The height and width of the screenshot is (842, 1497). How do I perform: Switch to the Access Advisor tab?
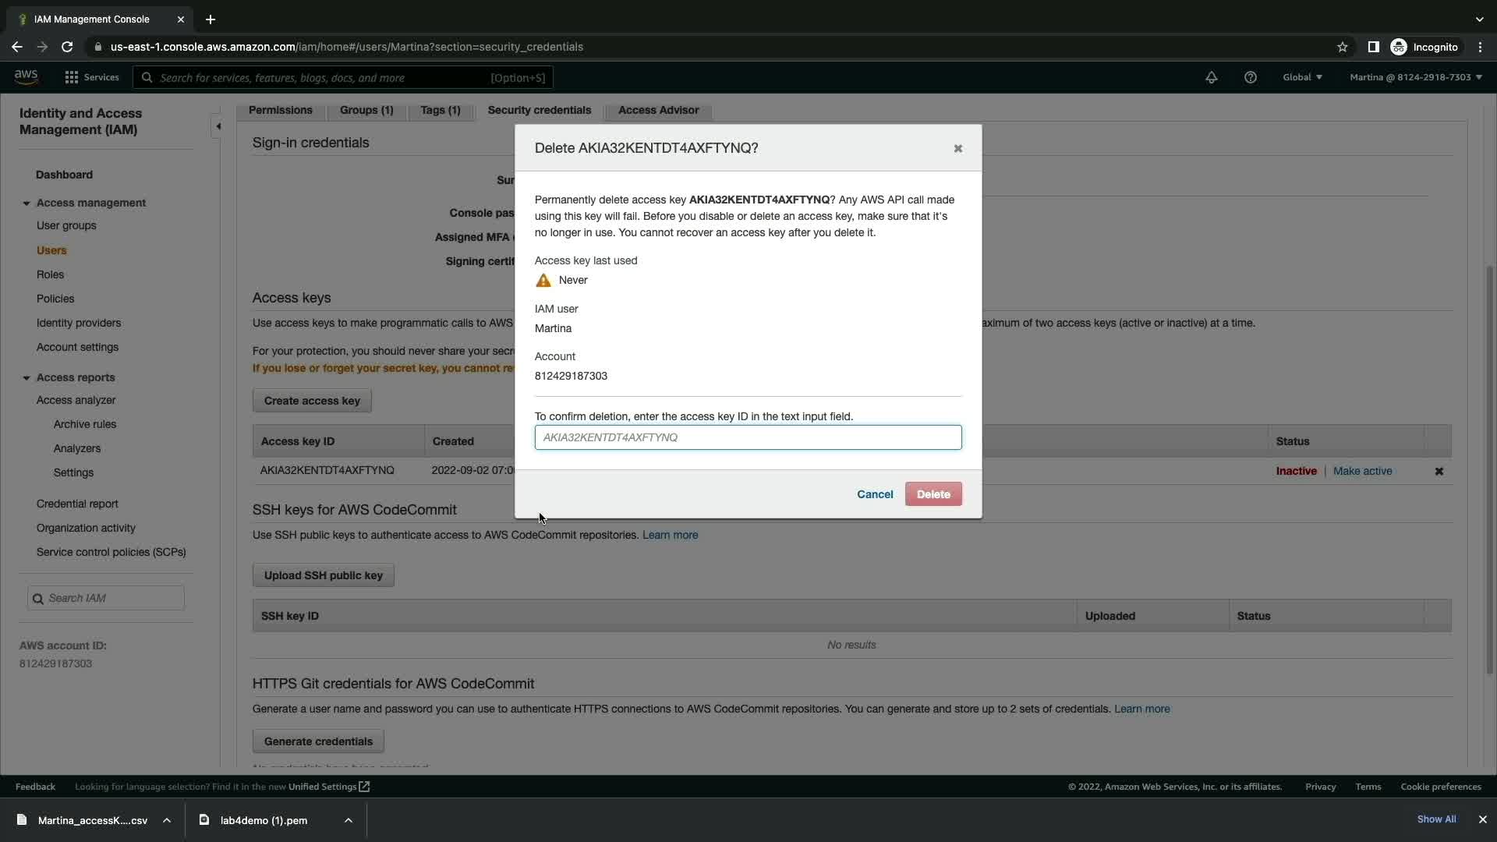point(658,110)
